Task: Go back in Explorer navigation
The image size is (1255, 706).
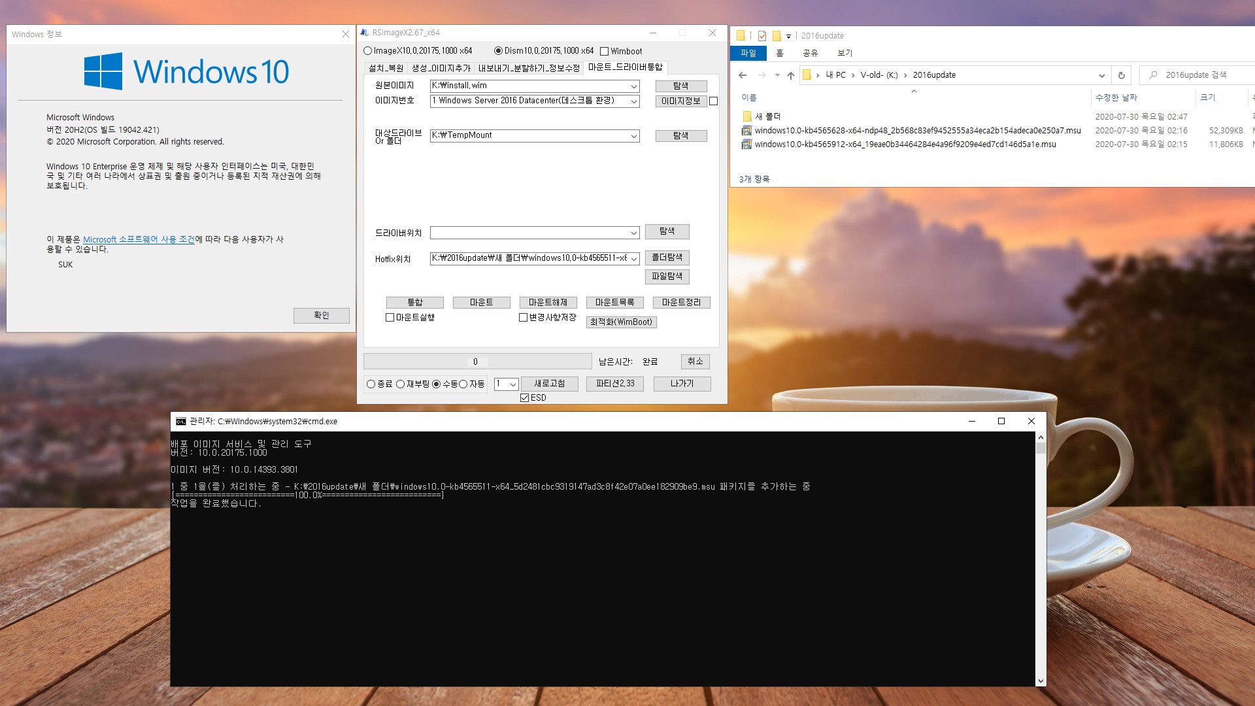Action: click(x=743, y=75)
